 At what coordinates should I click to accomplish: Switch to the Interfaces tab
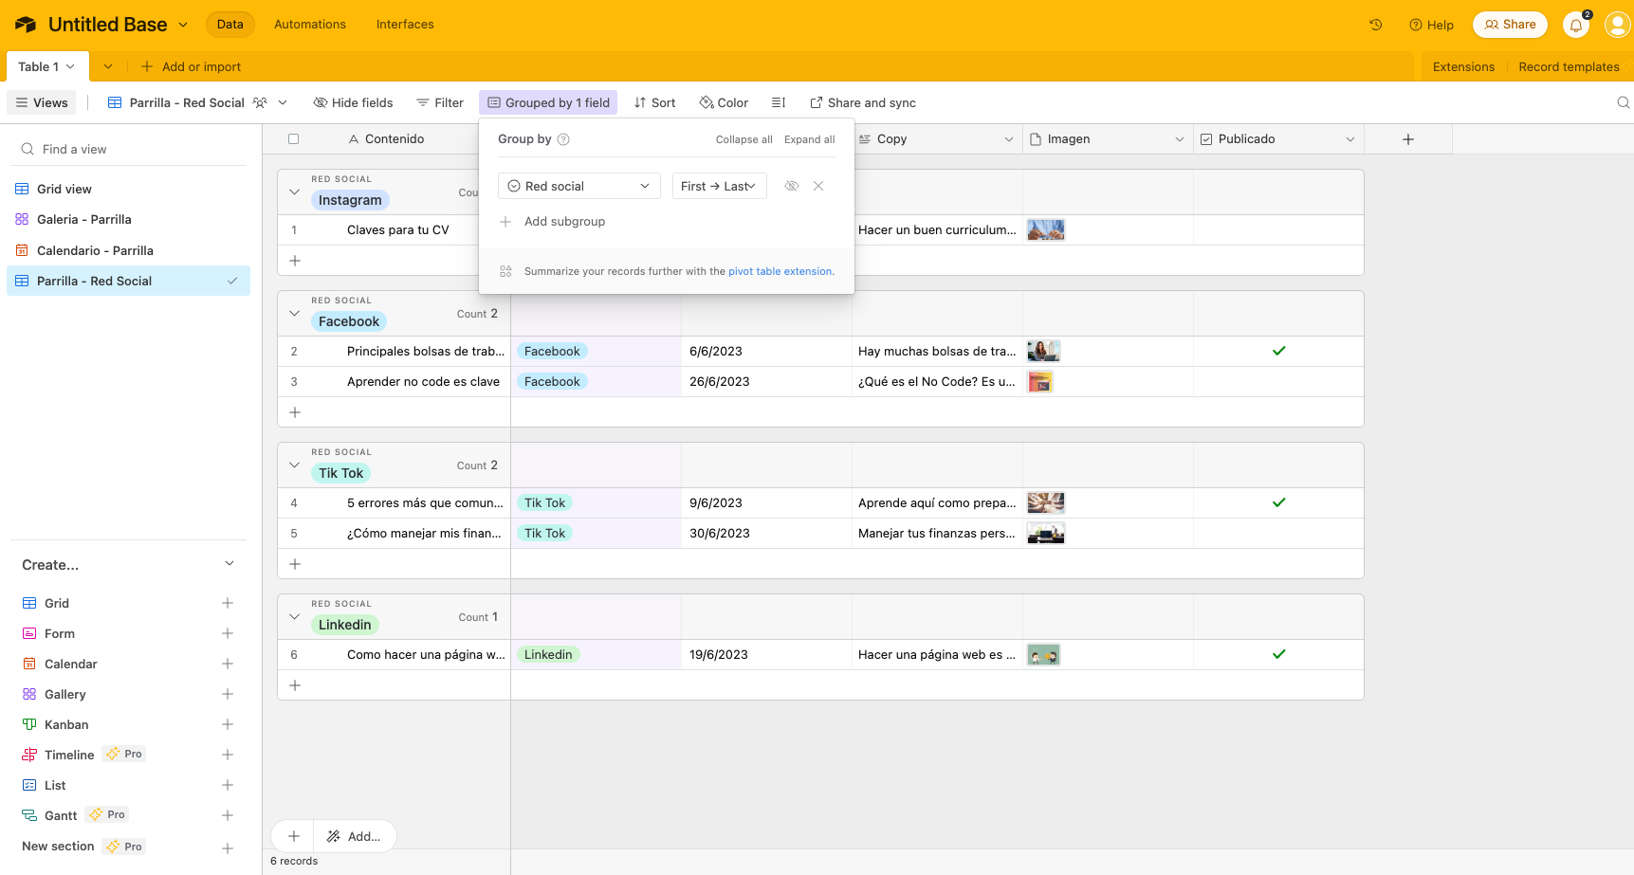pyautogui.click(x=405, y=25)
